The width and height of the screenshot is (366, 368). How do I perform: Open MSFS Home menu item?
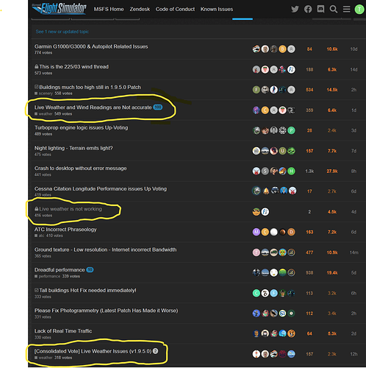click(109, 10)
